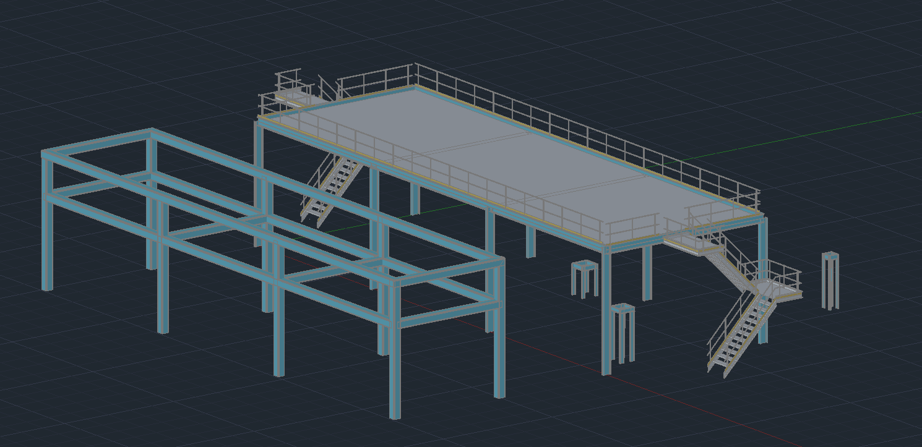Select the blue open steel frame structure

(273, 272)
